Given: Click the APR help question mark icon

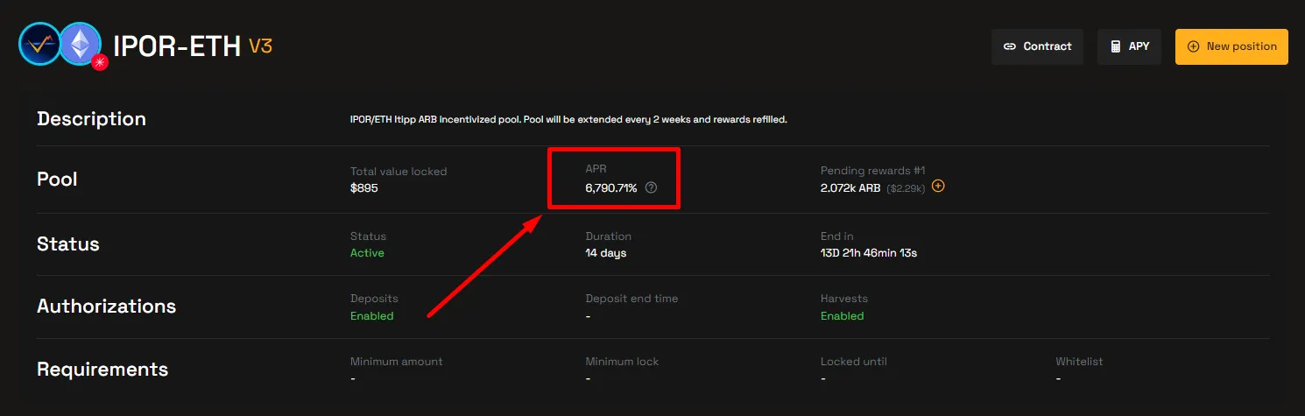Looking at the screenshot, I should pyautogui.click(x=651, y=187).
